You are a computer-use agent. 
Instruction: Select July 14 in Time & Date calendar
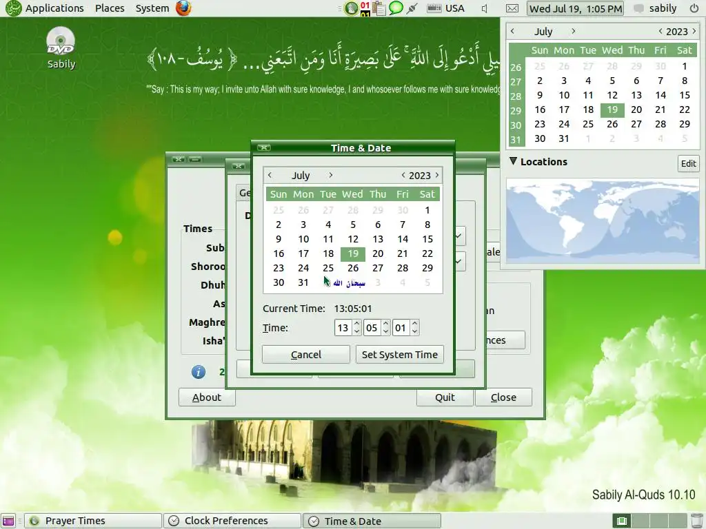coord(403,239)
